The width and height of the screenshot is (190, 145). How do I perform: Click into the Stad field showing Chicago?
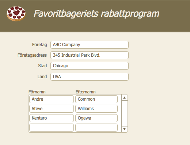pos(90,66)
